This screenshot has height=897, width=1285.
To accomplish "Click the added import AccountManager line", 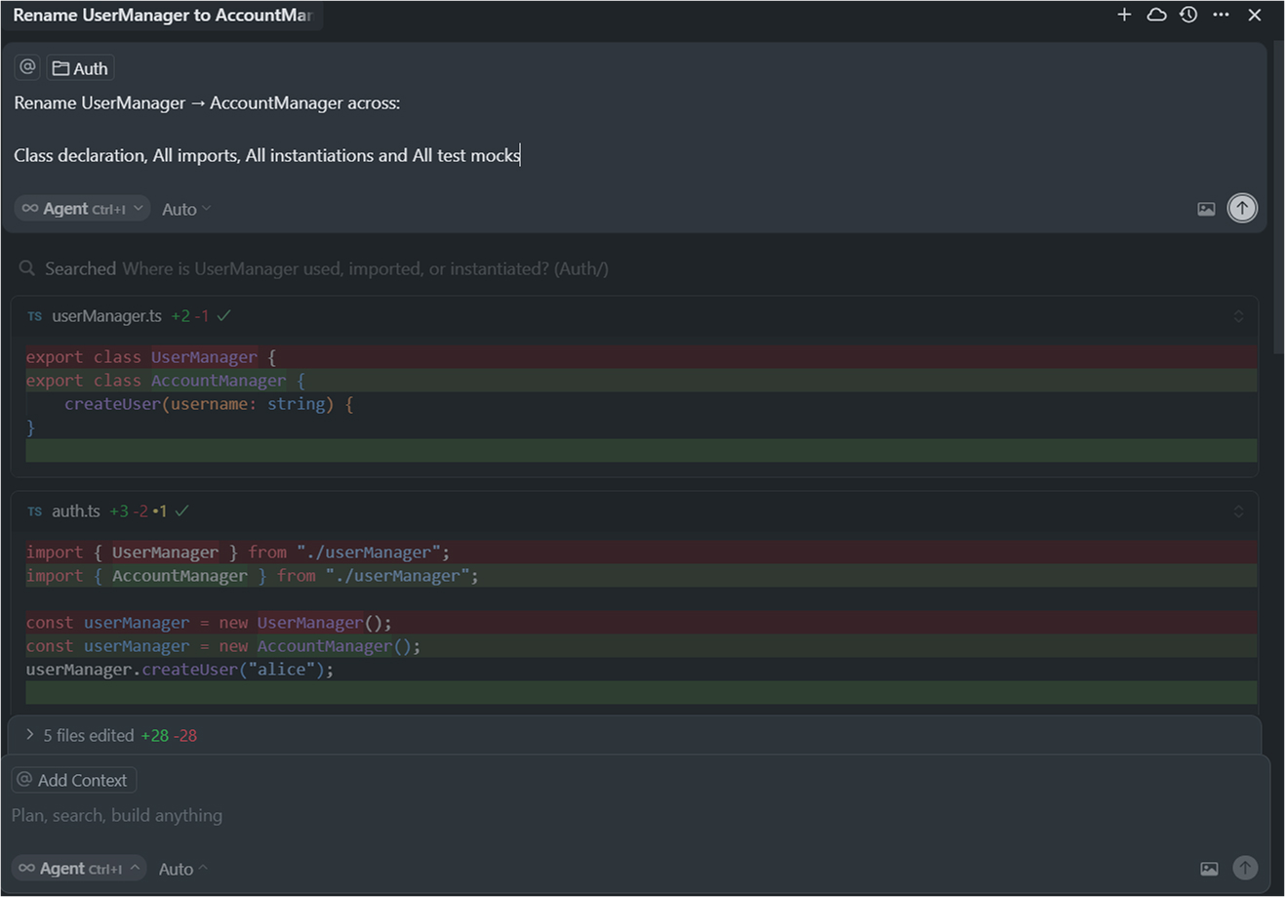I will click(641, 576).
